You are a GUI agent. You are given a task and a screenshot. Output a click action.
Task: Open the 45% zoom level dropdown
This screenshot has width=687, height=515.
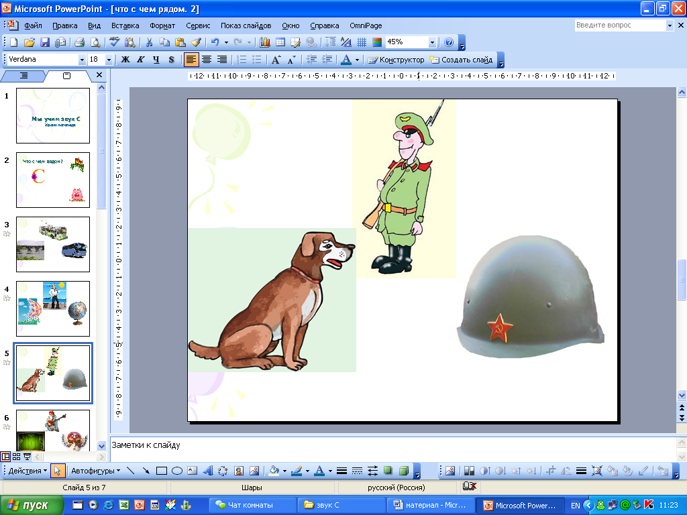pyautogui.click(x=433, y=42)
